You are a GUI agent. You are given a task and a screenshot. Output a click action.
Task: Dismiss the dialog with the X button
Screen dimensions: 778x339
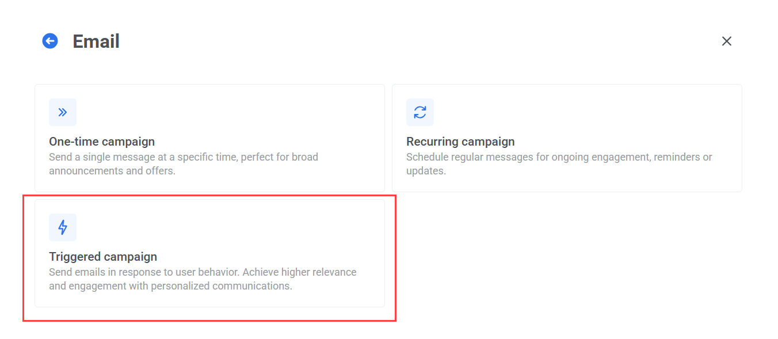click(x=727, y=41)
